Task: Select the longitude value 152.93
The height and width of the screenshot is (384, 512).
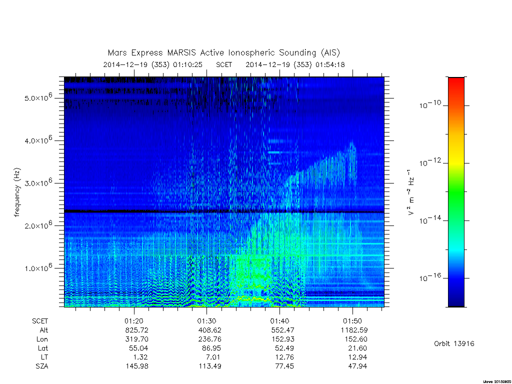Action: 283,339
